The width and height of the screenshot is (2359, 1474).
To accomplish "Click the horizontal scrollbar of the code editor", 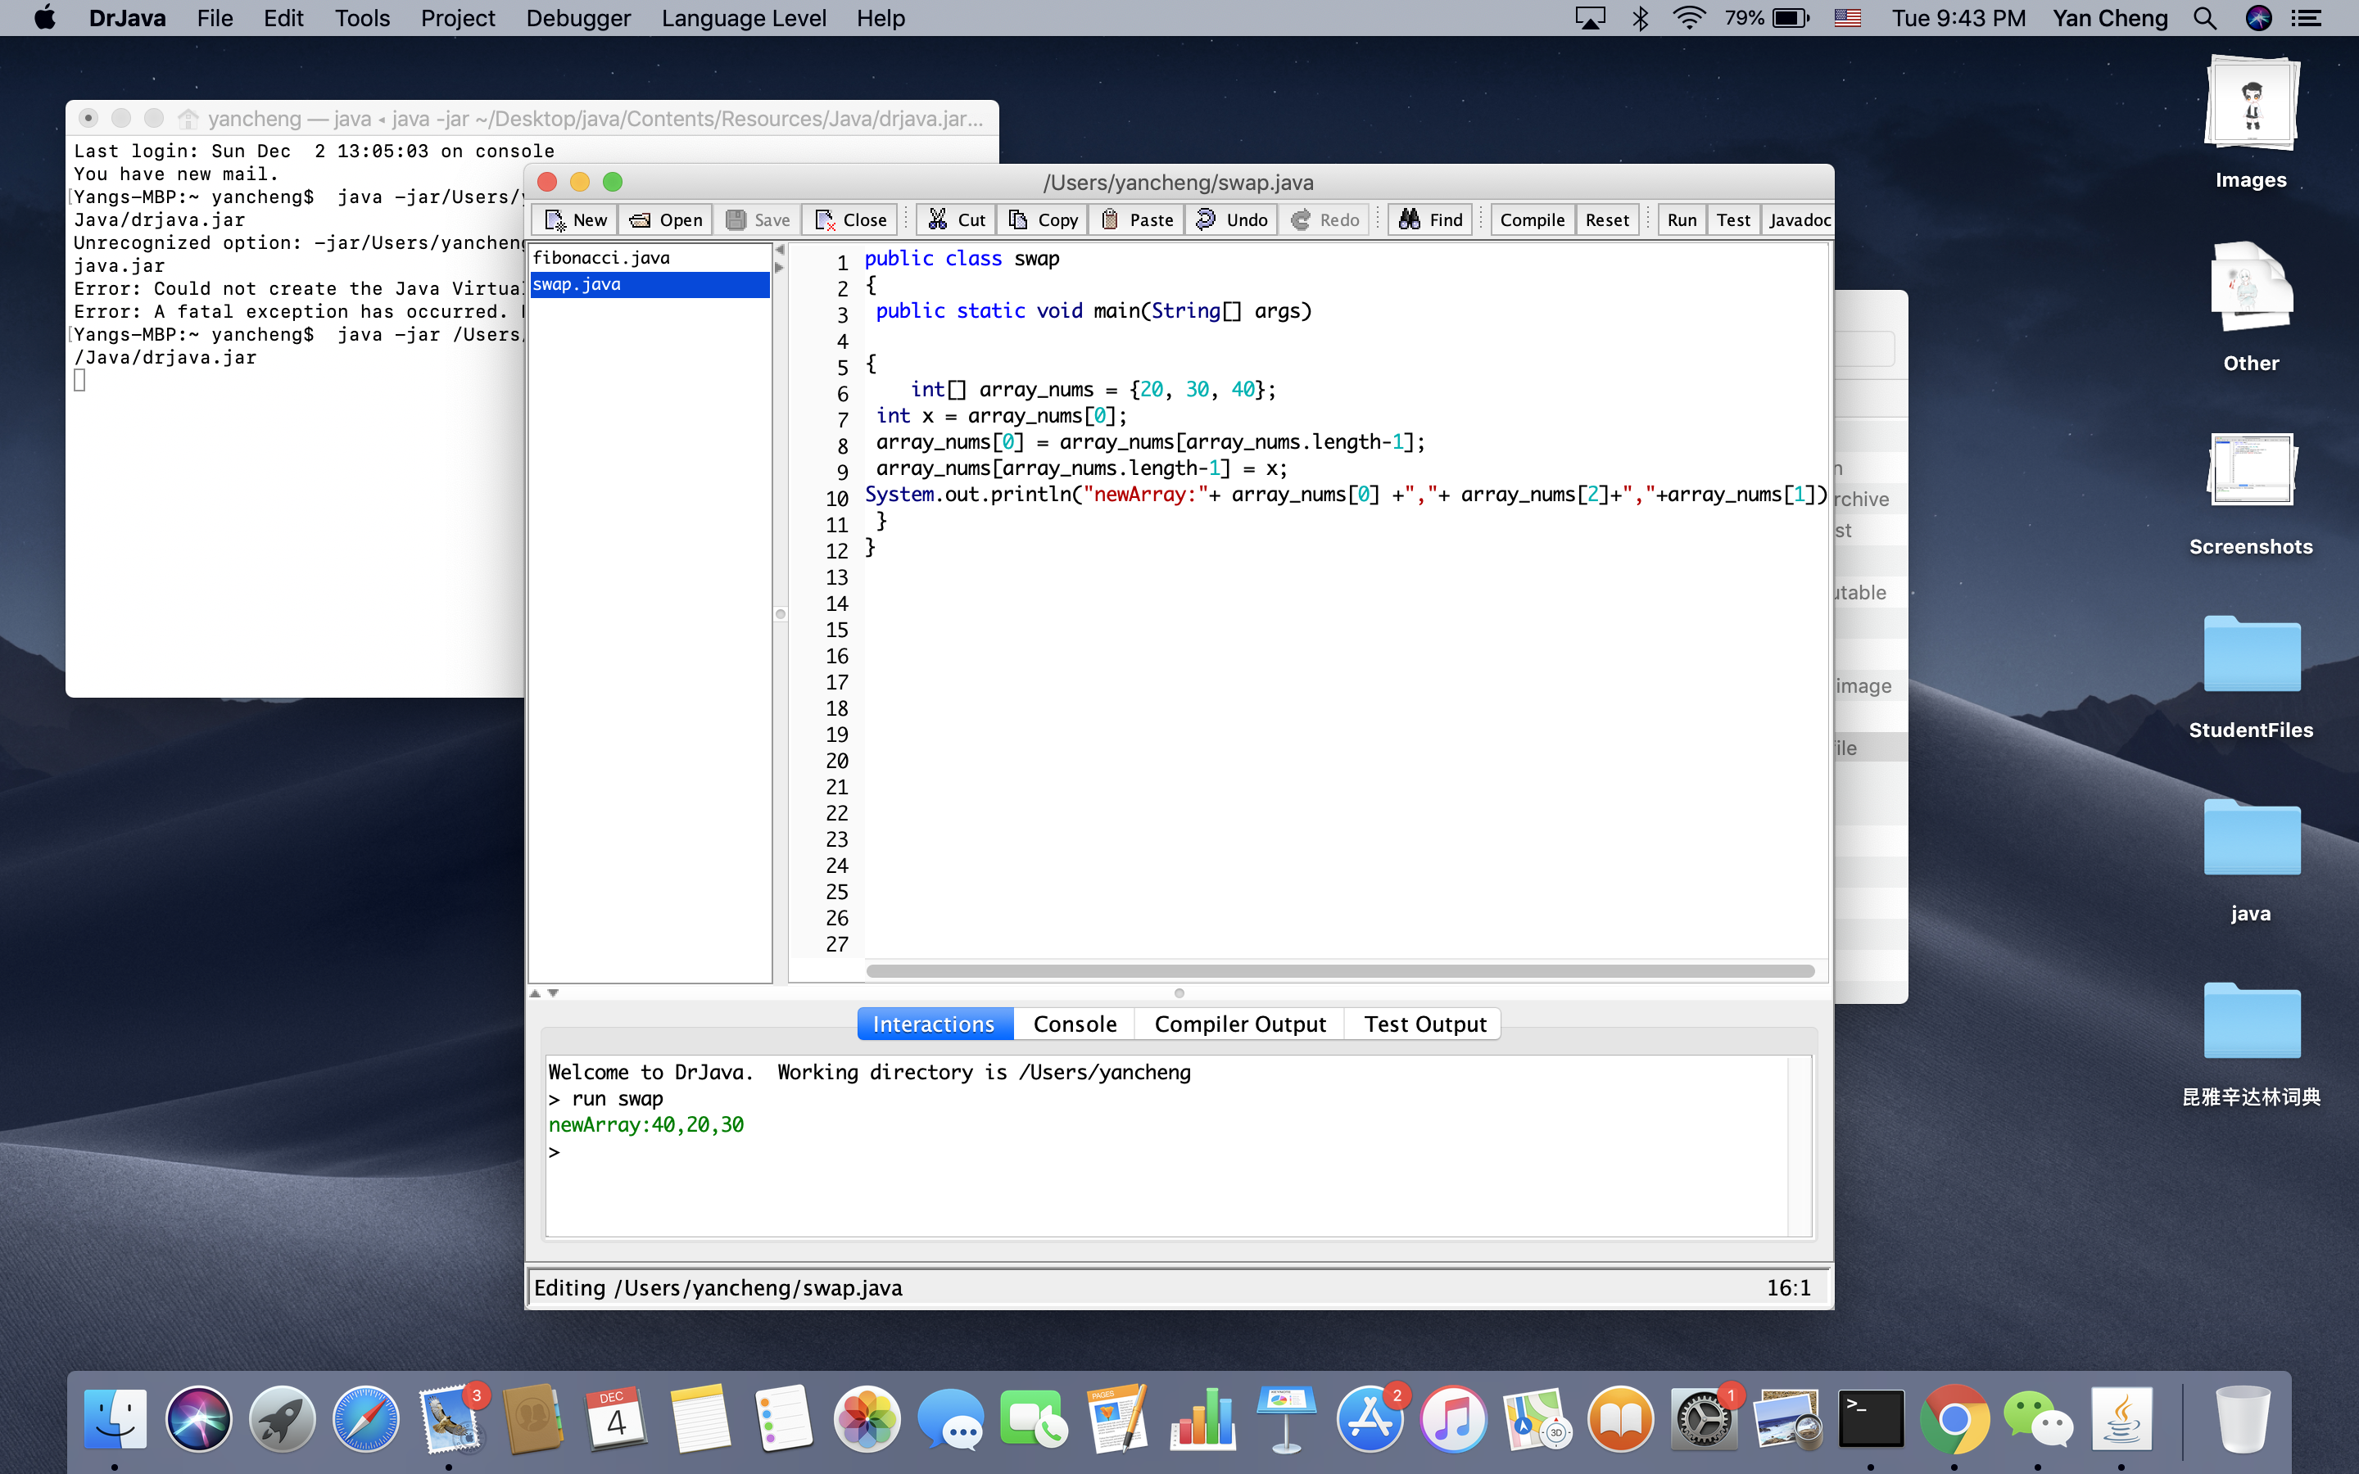I will (x=1339, y=971).
